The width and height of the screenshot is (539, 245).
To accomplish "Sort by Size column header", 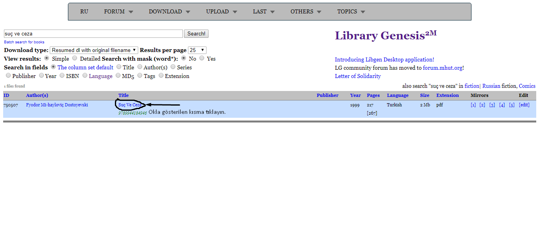I will (424, 95).
